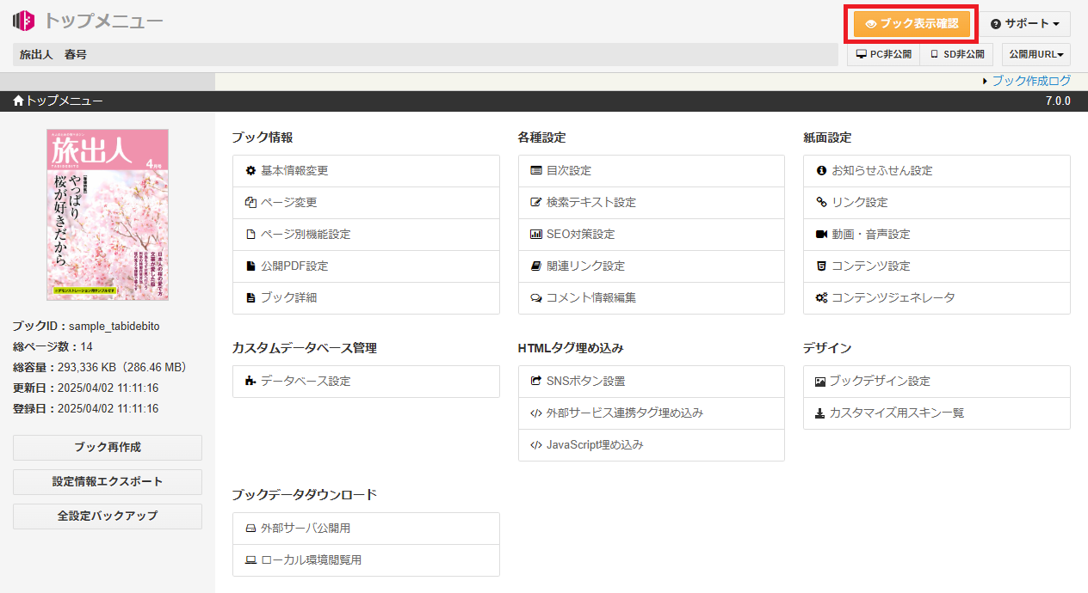Click the app logo in the top-left corner
1088x593 pixels.
[x=22, y=21]
